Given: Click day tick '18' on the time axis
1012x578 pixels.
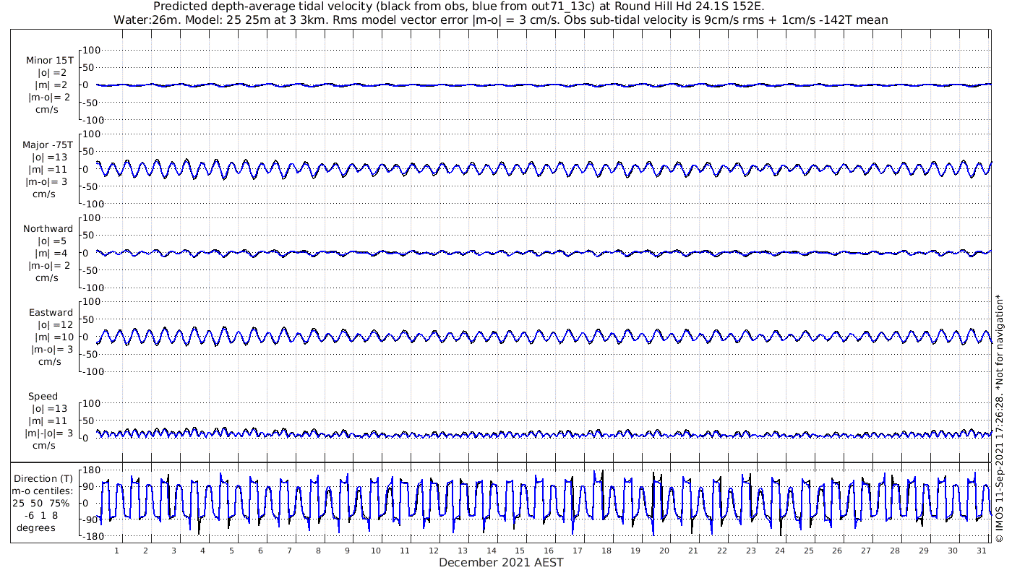Looking at the screenshot, I should click(606, 551).
